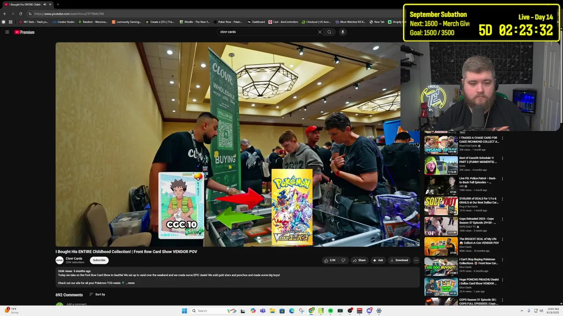Open the bookmarks apps grid icon
The image size is (563, 316).
[x=11, y=22]
